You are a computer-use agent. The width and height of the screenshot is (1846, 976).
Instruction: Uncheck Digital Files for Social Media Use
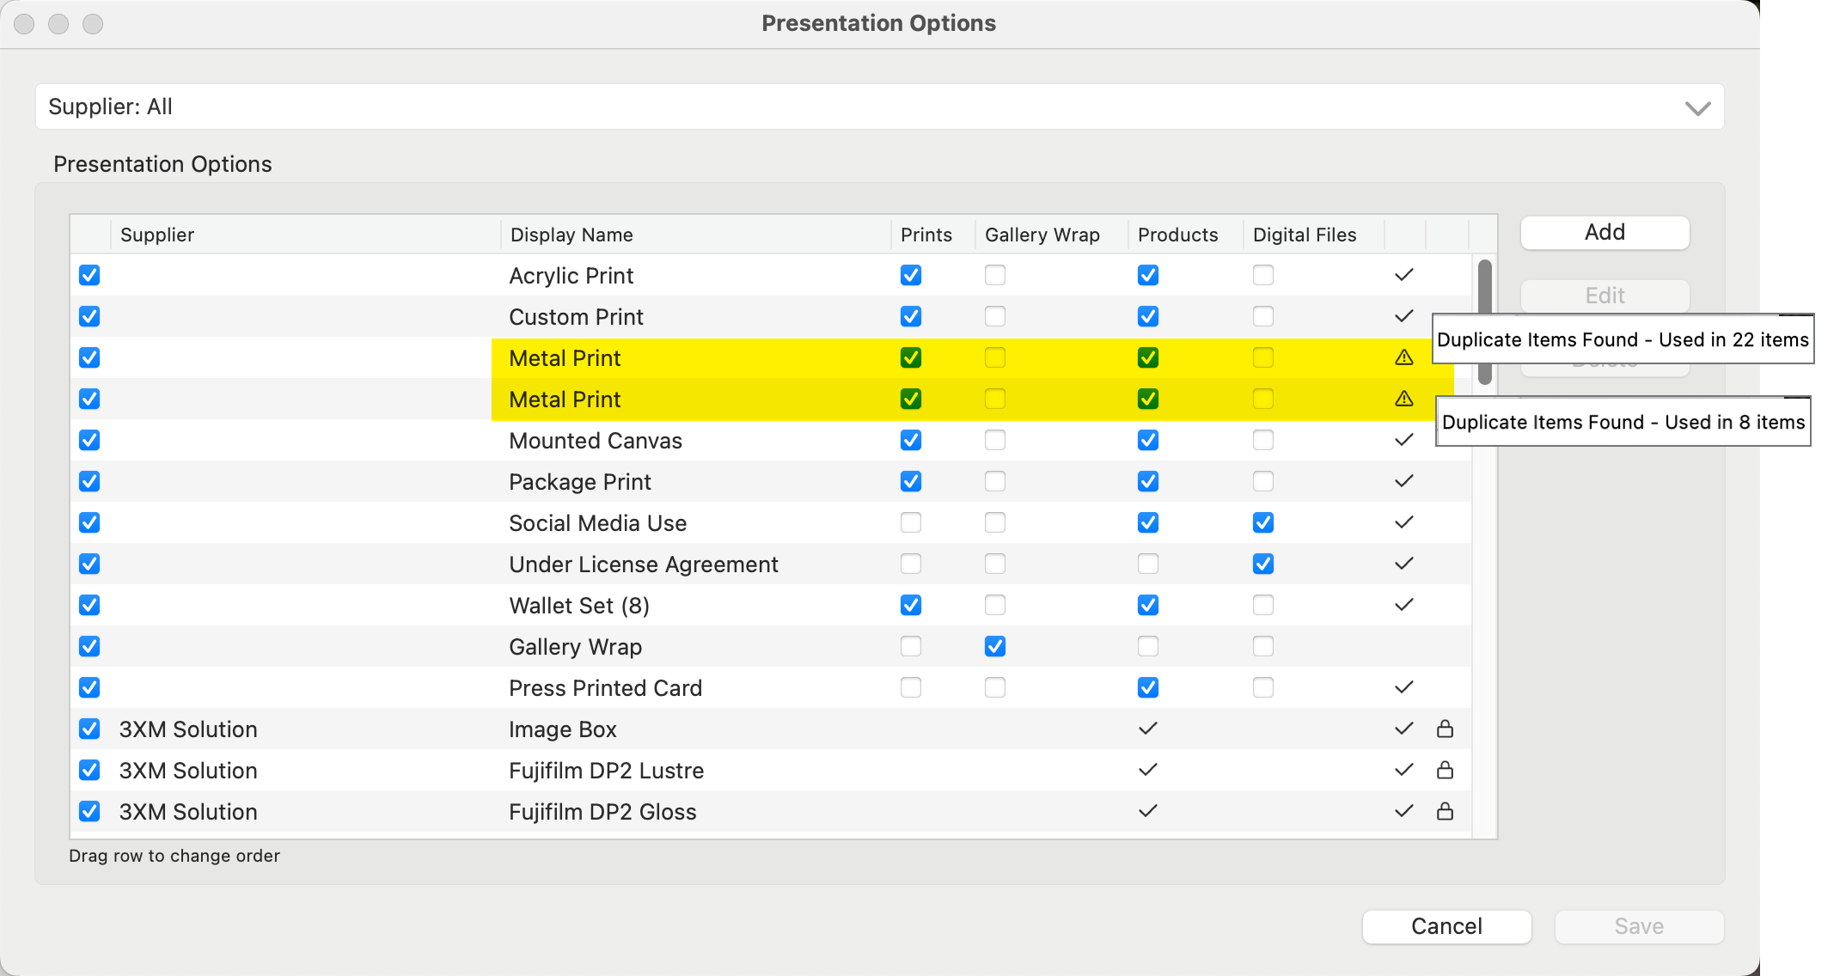(1262, 522)
